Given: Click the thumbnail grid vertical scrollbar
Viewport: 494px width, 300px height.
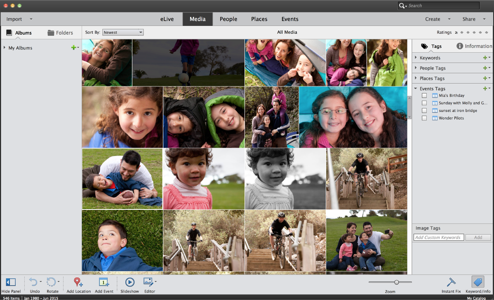Looking at the screenshot, I should 409,107.
